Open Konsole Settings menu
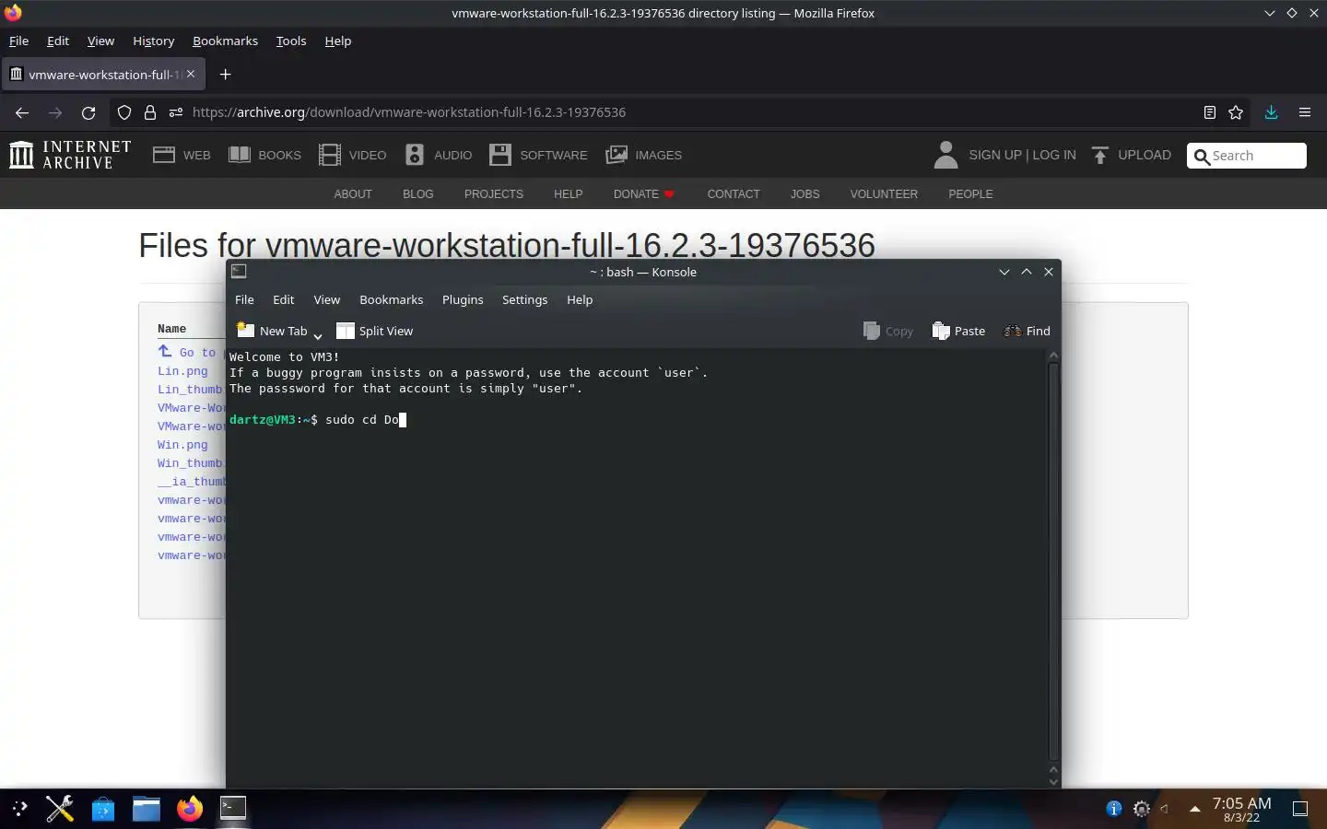Image resolution: width=1327 pixels, height=829 pixels. (x=524, y=300)
